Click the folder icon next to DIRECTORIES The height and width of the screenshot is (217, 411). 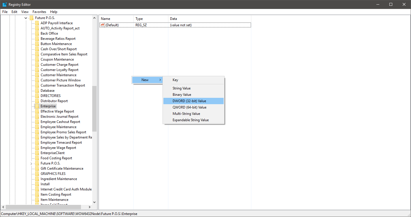point(37,96)
